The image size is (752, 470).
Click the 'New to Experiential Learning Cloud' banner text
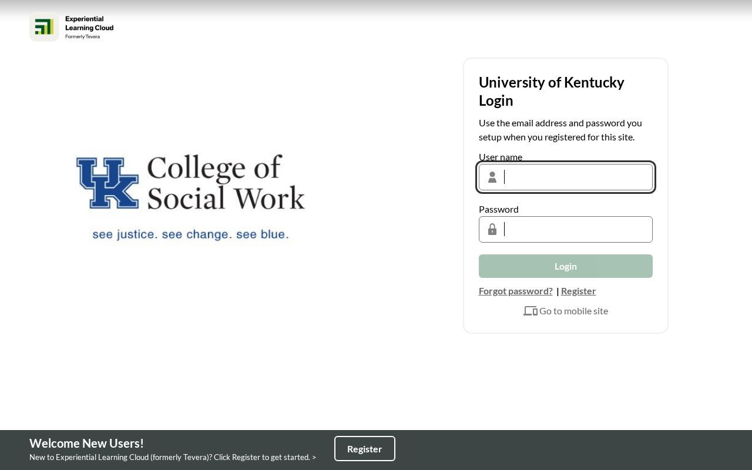tap(173, 457)
